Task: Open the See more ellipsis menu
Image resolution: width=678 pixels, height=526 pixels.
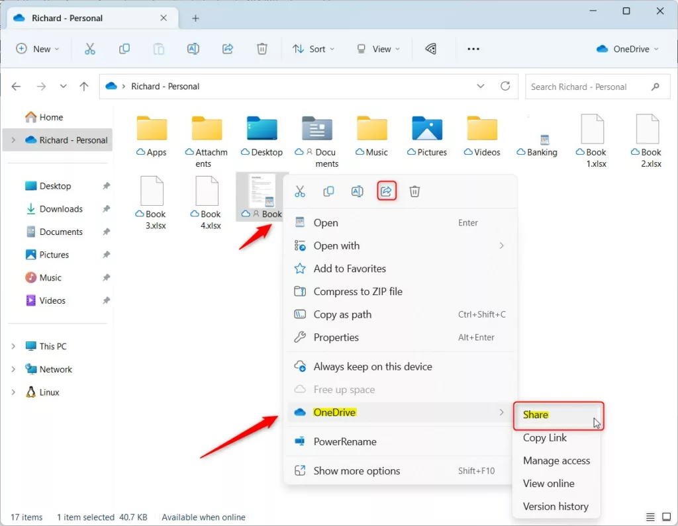Action: pyautogui.click(x=473, y=49)
